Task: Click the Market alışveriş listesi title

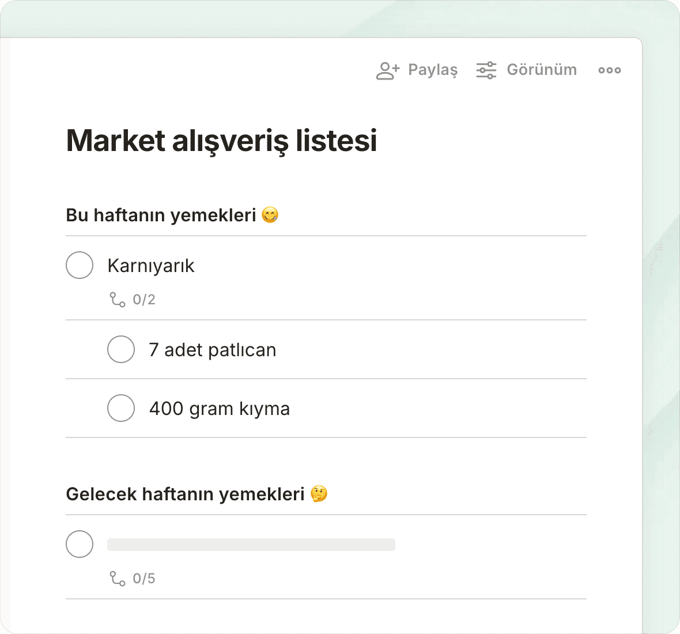Action: 221,141
